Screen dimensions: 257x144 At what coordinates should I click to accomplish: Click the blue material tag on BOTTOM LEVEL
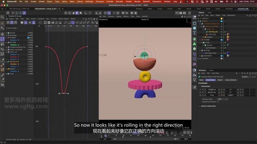[228, 53]
